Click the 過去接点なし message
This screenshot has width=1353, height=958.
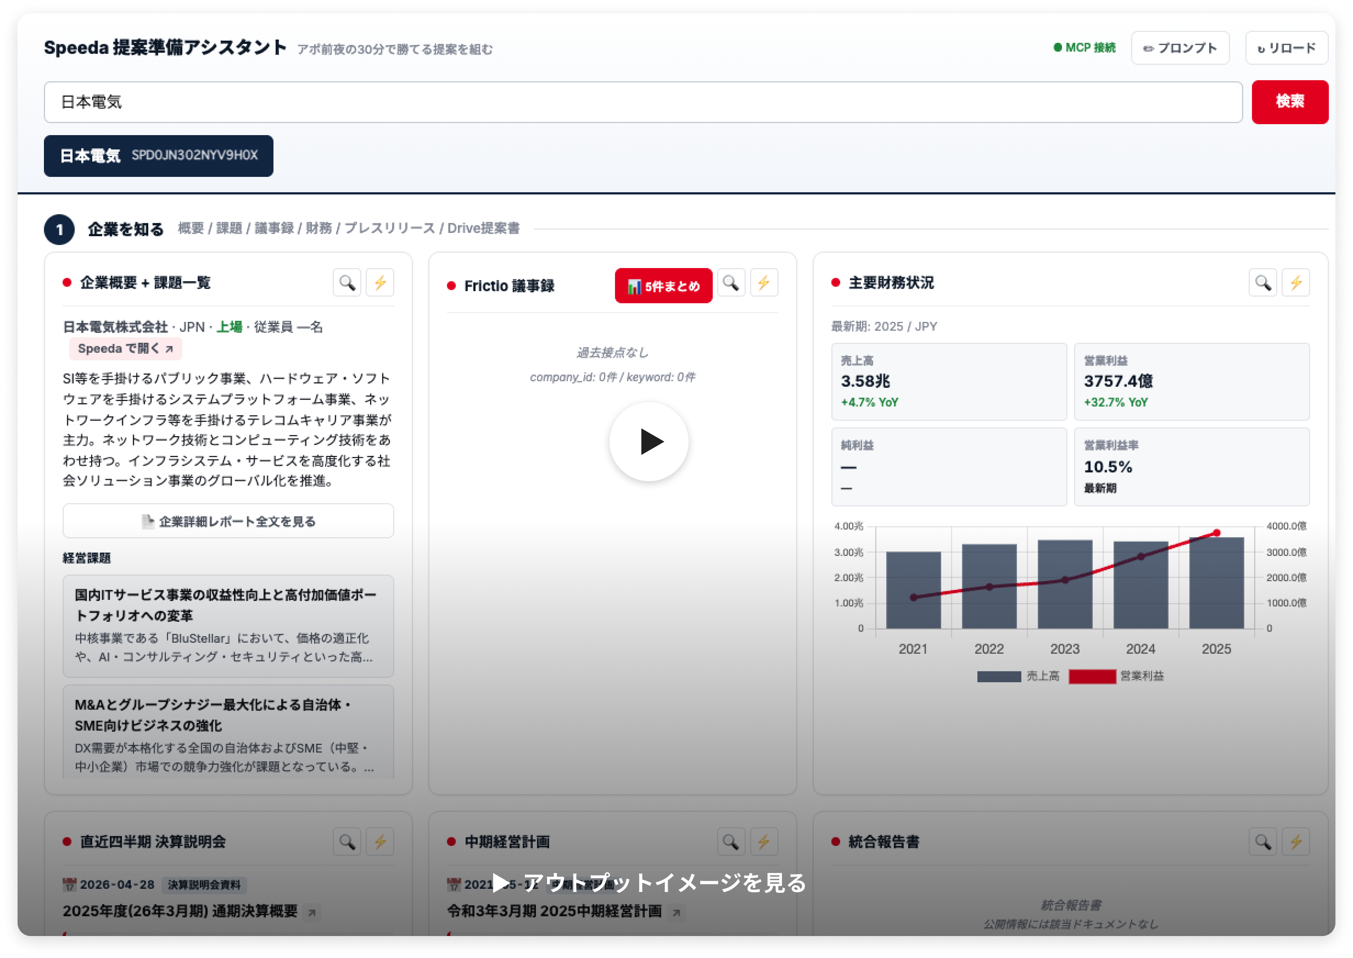[x=612, y=353]
